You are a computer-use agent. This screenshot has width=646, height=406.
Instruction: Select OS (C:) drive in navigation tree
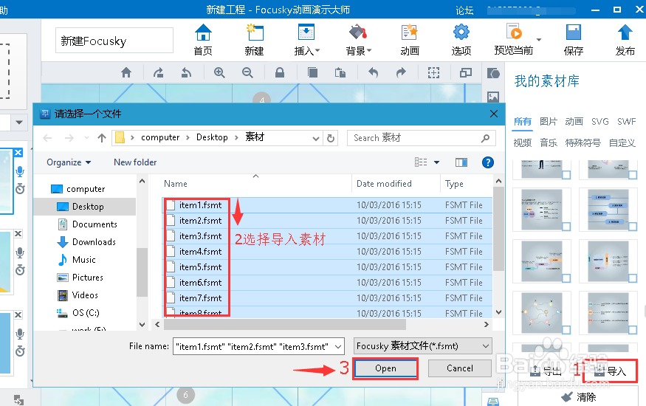click(78, 313)
